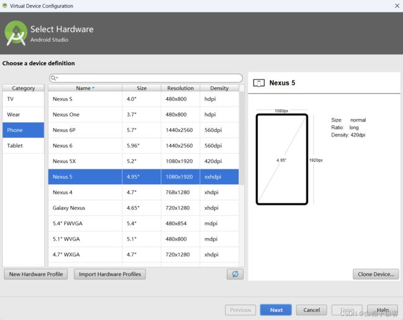
Task: Click the 1440x2560 resolution of Nexus 6P
Action: click(x=179, y=130)
